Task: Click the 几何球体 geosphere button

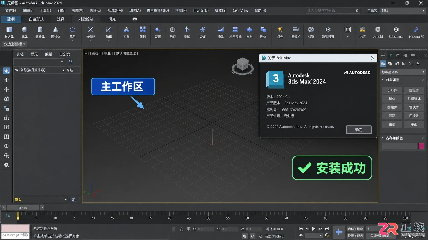Action: [x=414, y=99]
